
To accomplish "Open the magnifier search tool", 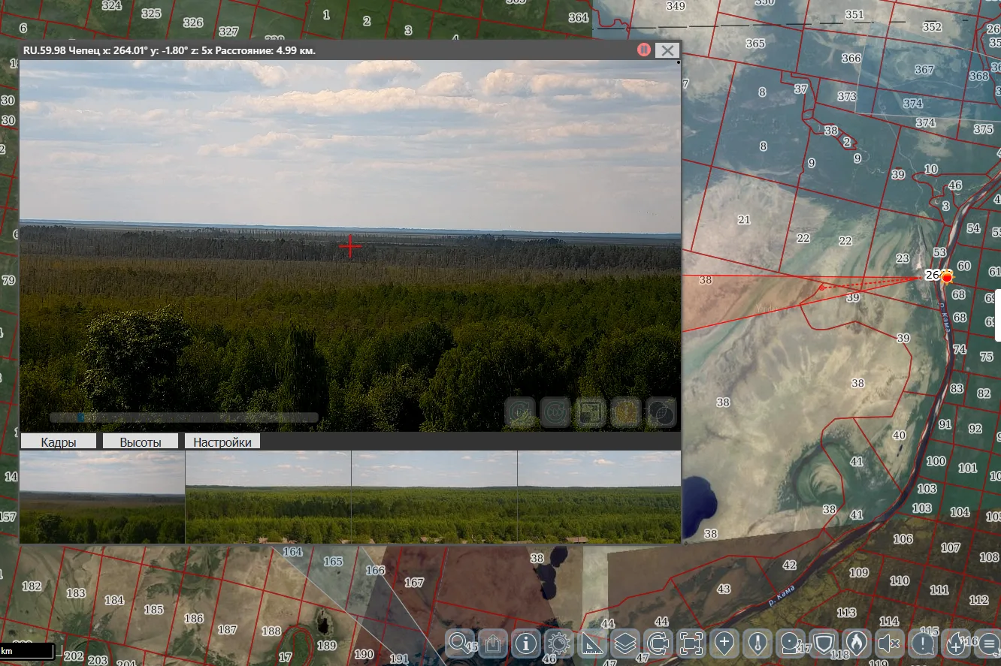I will click(x=459, y=643).
